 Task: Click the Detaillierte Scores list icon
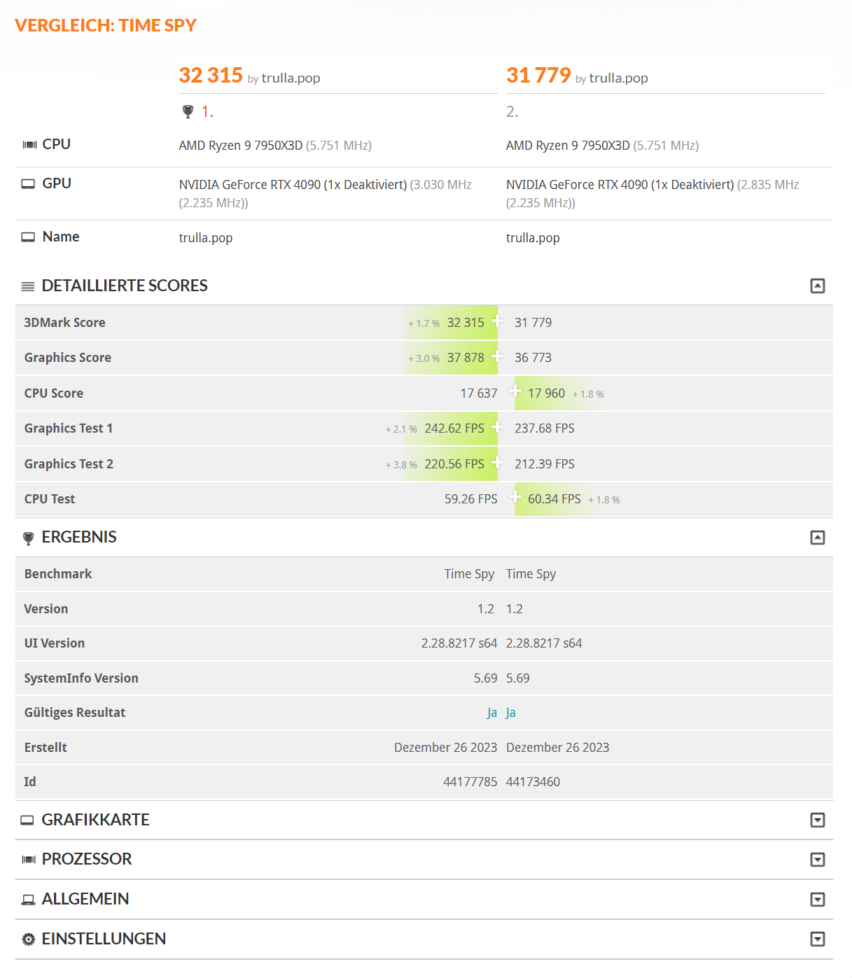pos(28,286)
